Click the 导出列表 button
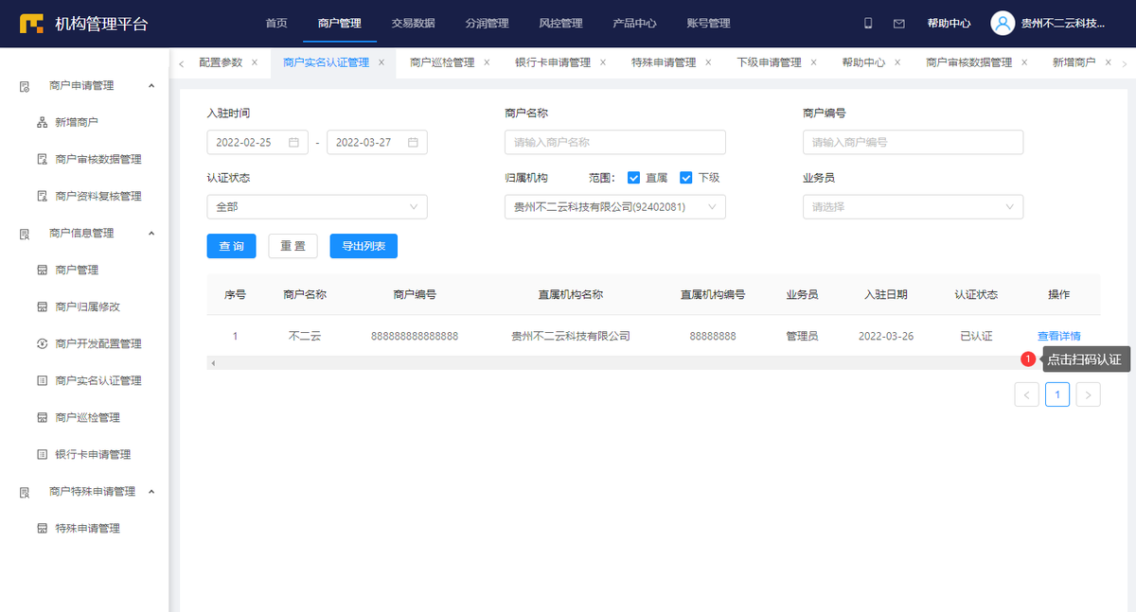Screen dimensions: 1136x612 click(364, 246)
